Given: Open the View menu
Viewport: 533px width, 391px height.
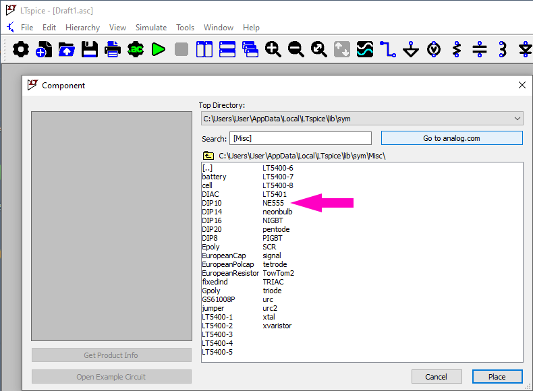Looking at the screenshot, I should (x=117, y=28).
